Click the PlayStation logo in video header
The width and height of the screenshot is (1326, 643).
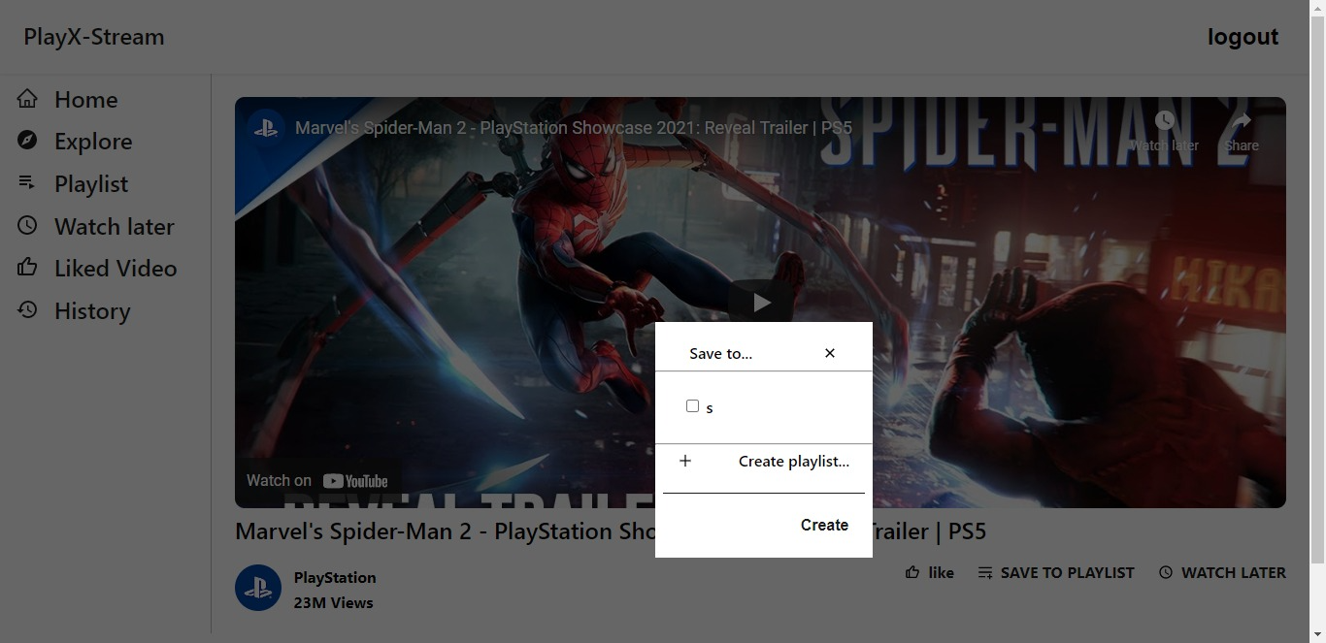pyautogui.click(x=265, y=128)
